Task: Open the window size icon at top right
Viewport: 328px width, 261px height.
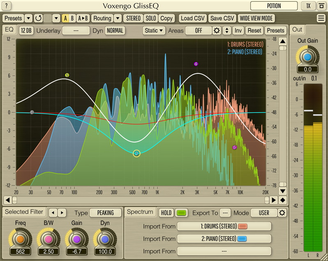Action: click(321, 6)
